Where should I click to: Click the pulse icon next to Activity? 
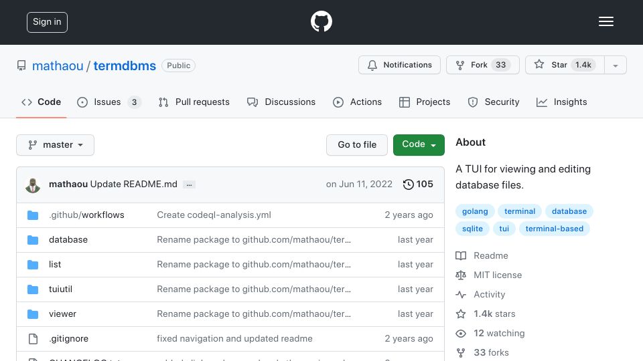(x=461, y=294)
